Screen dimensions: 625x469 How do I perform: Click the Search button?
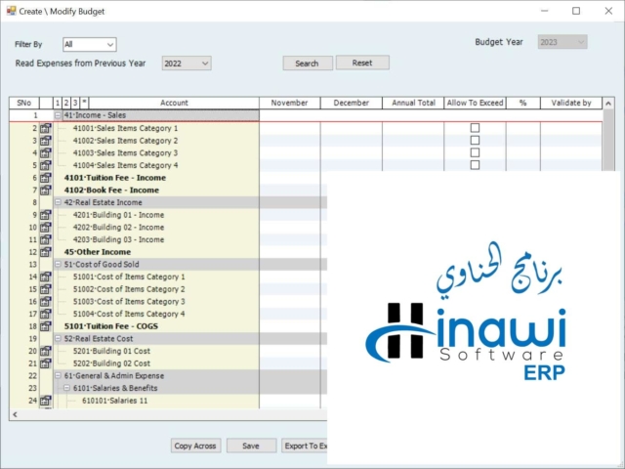coord(308,64)
